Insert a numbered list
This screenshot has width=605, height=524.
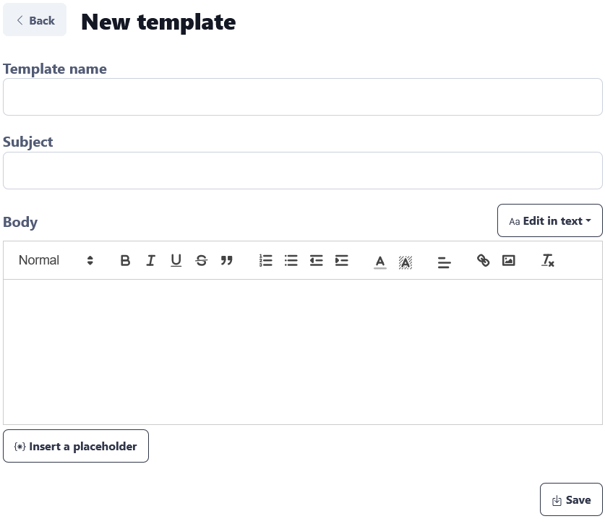pos(266,260)
